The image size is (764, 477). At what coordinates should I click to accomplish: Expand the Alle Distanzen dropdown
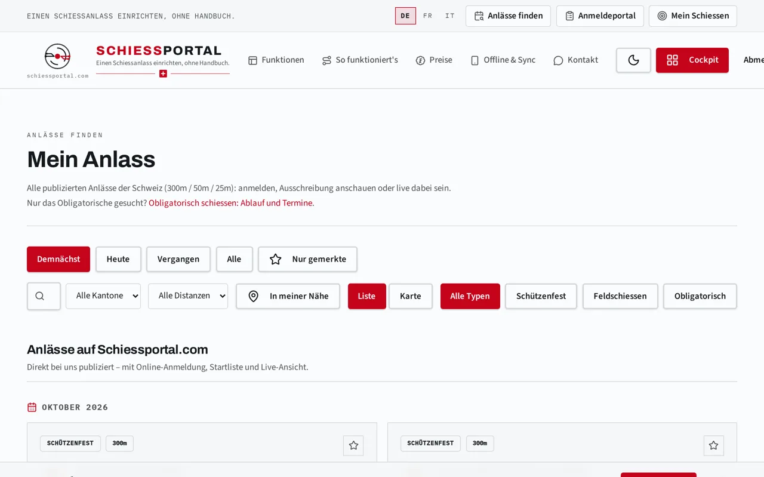coord(188,296)
